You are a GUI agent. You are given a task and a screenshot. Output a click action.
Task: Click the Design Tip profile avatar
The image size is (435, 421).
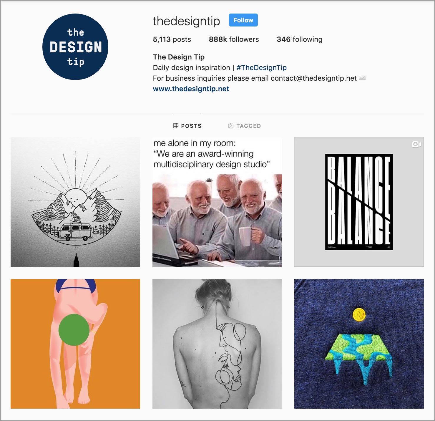click(75, 47)
